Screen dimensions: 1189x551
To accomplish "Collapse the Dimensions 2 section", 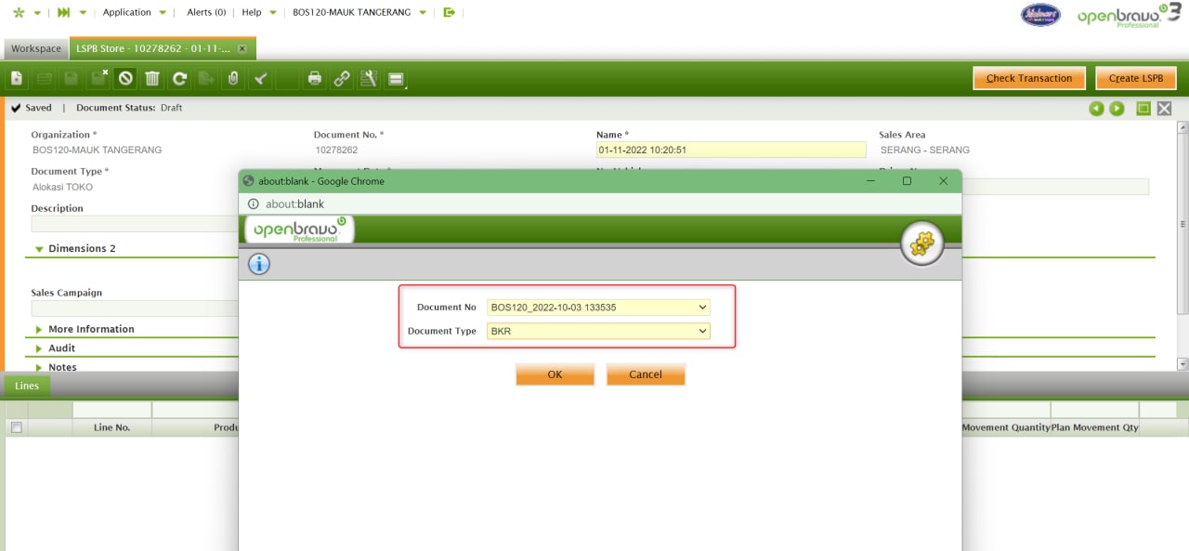I will point(81,249).
